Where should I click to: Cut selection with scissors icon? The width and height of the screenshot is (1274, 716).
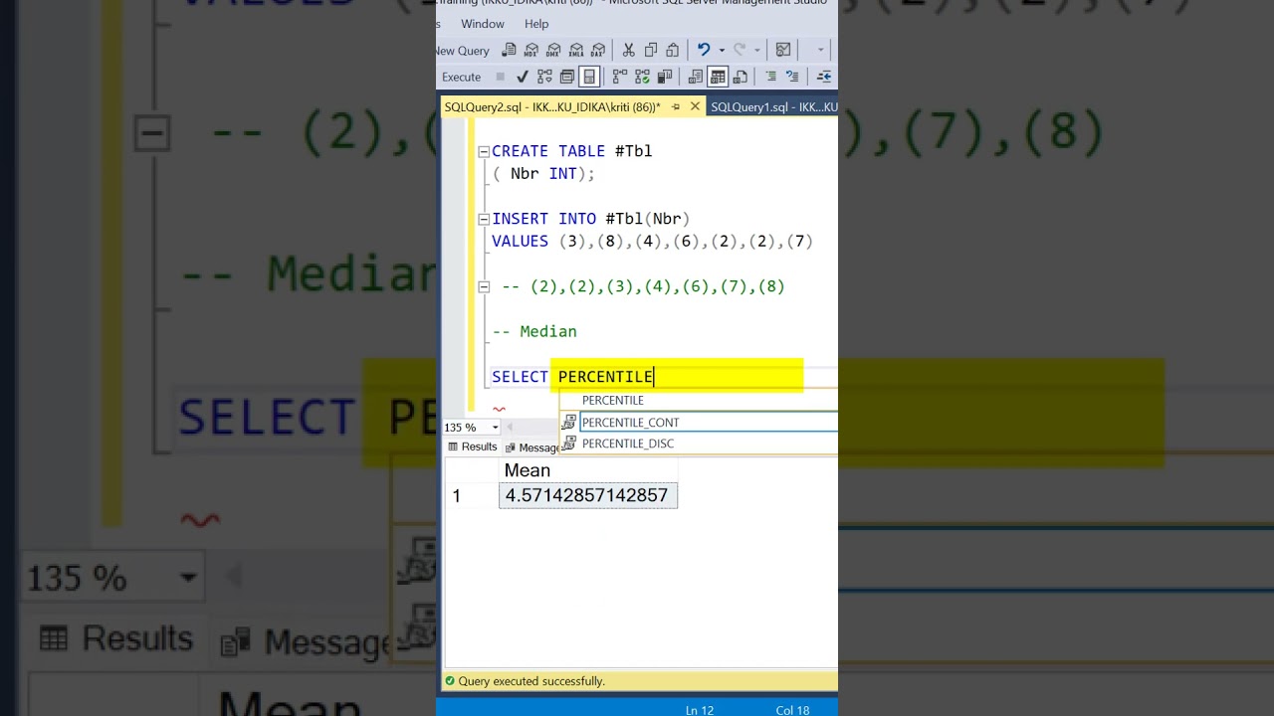point(628,50)
